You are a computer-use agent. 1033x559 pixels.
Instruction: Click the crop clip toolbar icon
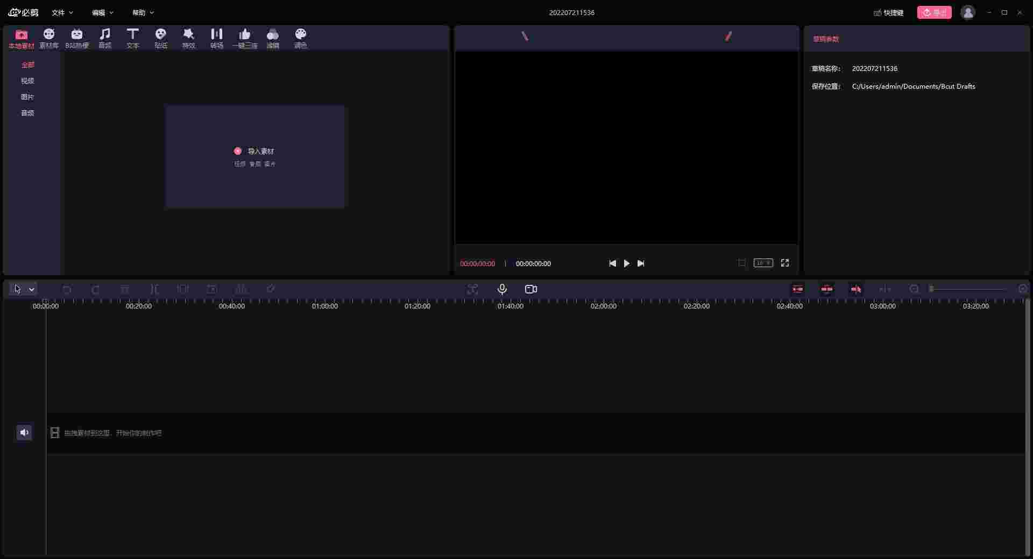(183, 289)
